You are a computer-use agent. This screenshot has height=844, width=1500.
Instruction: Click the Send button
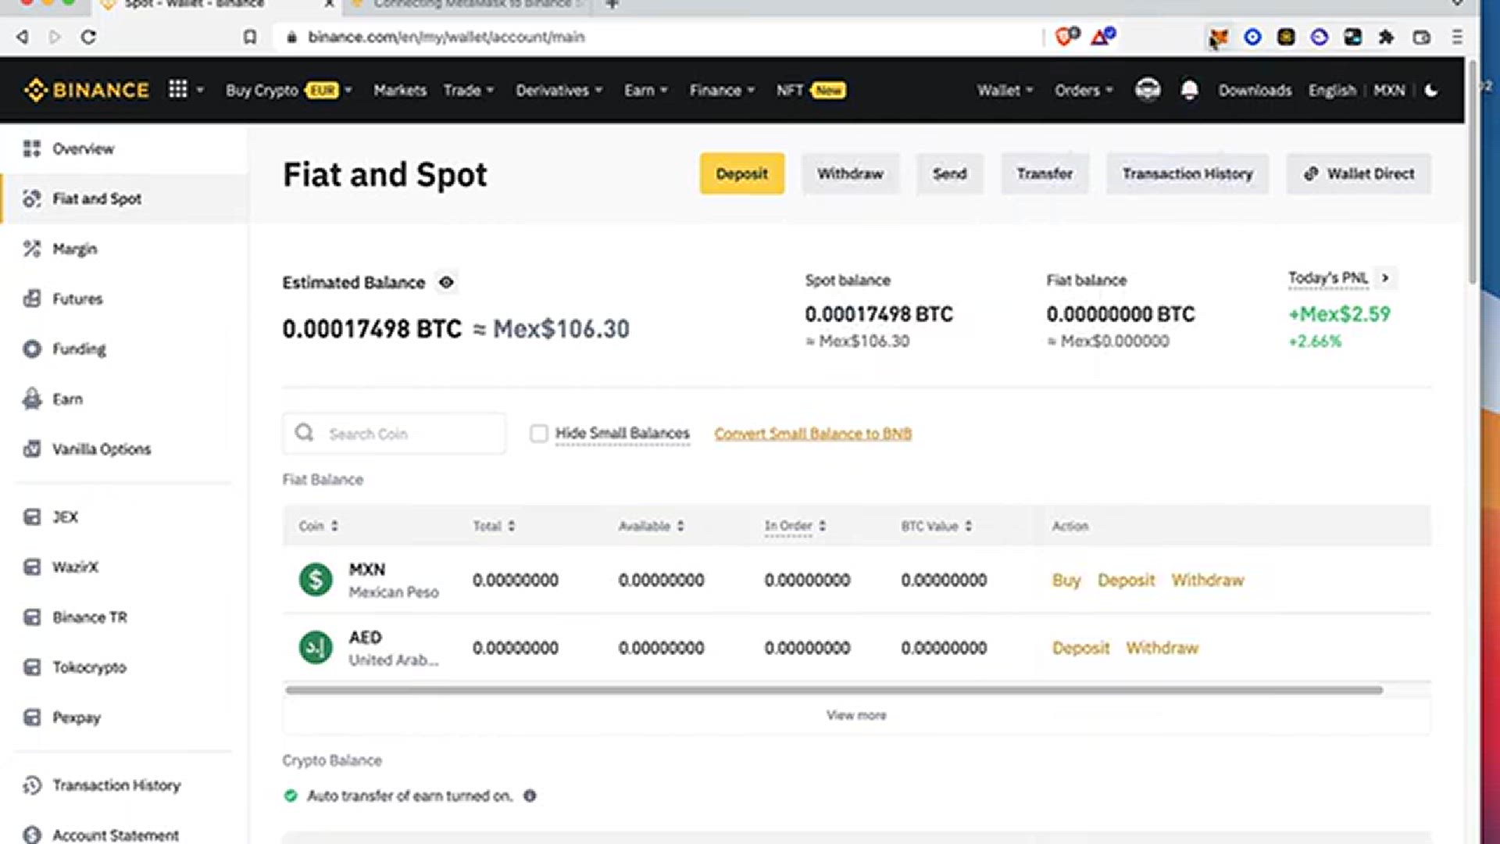[x=949, y=173]
